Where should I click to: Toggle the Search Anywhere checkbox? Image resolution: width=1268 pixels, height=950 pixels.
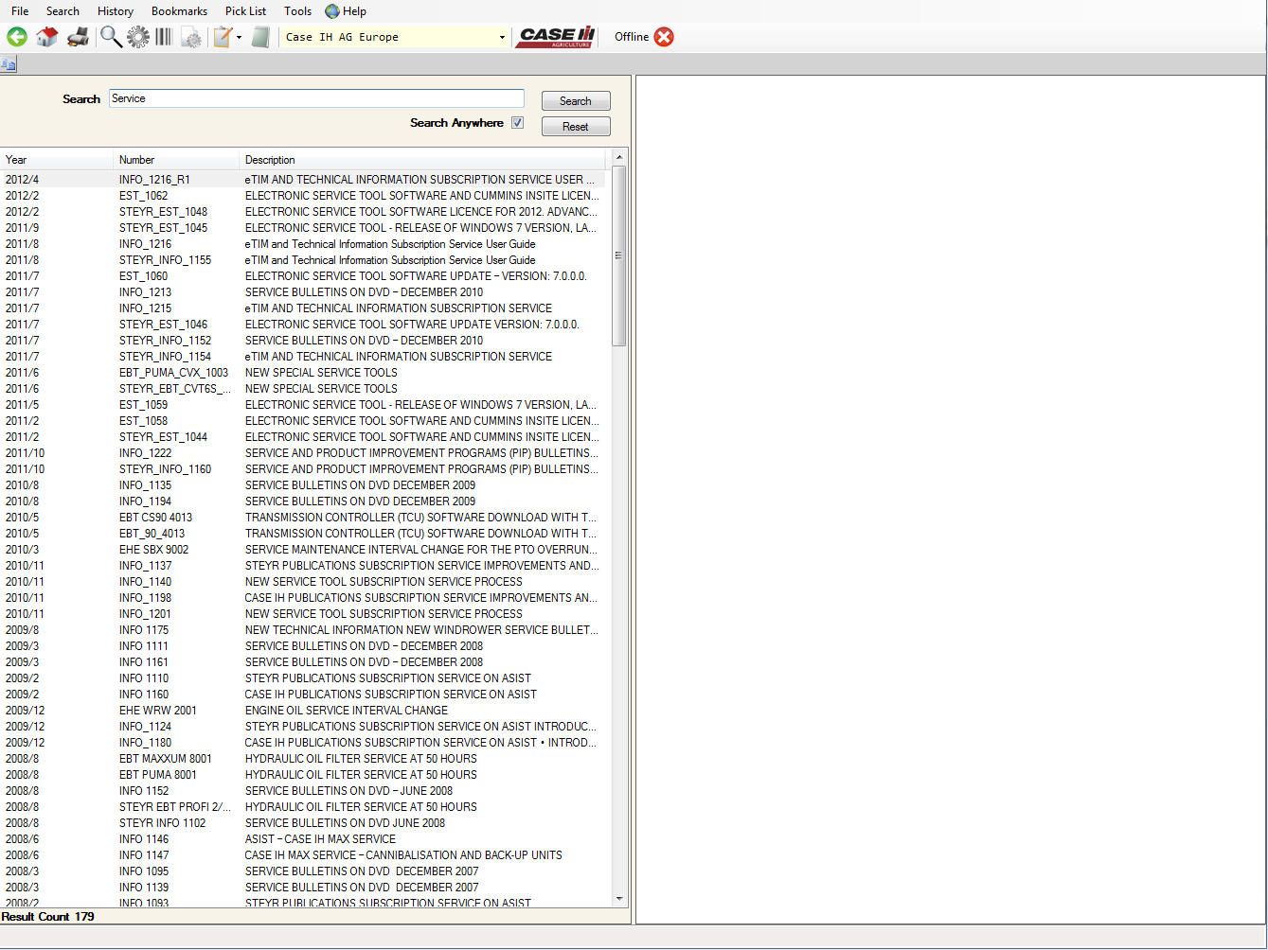[x=517, y=123]
